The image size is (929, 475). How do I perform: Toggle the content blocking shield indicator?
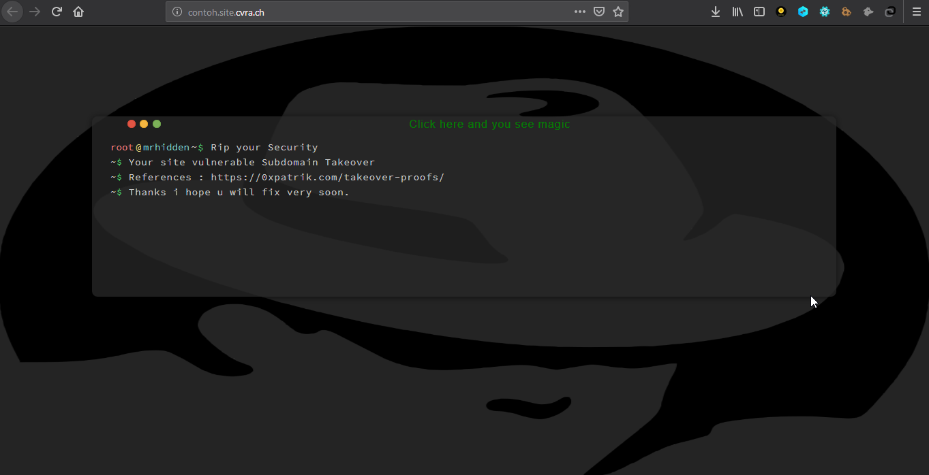(x=599, y=12)
